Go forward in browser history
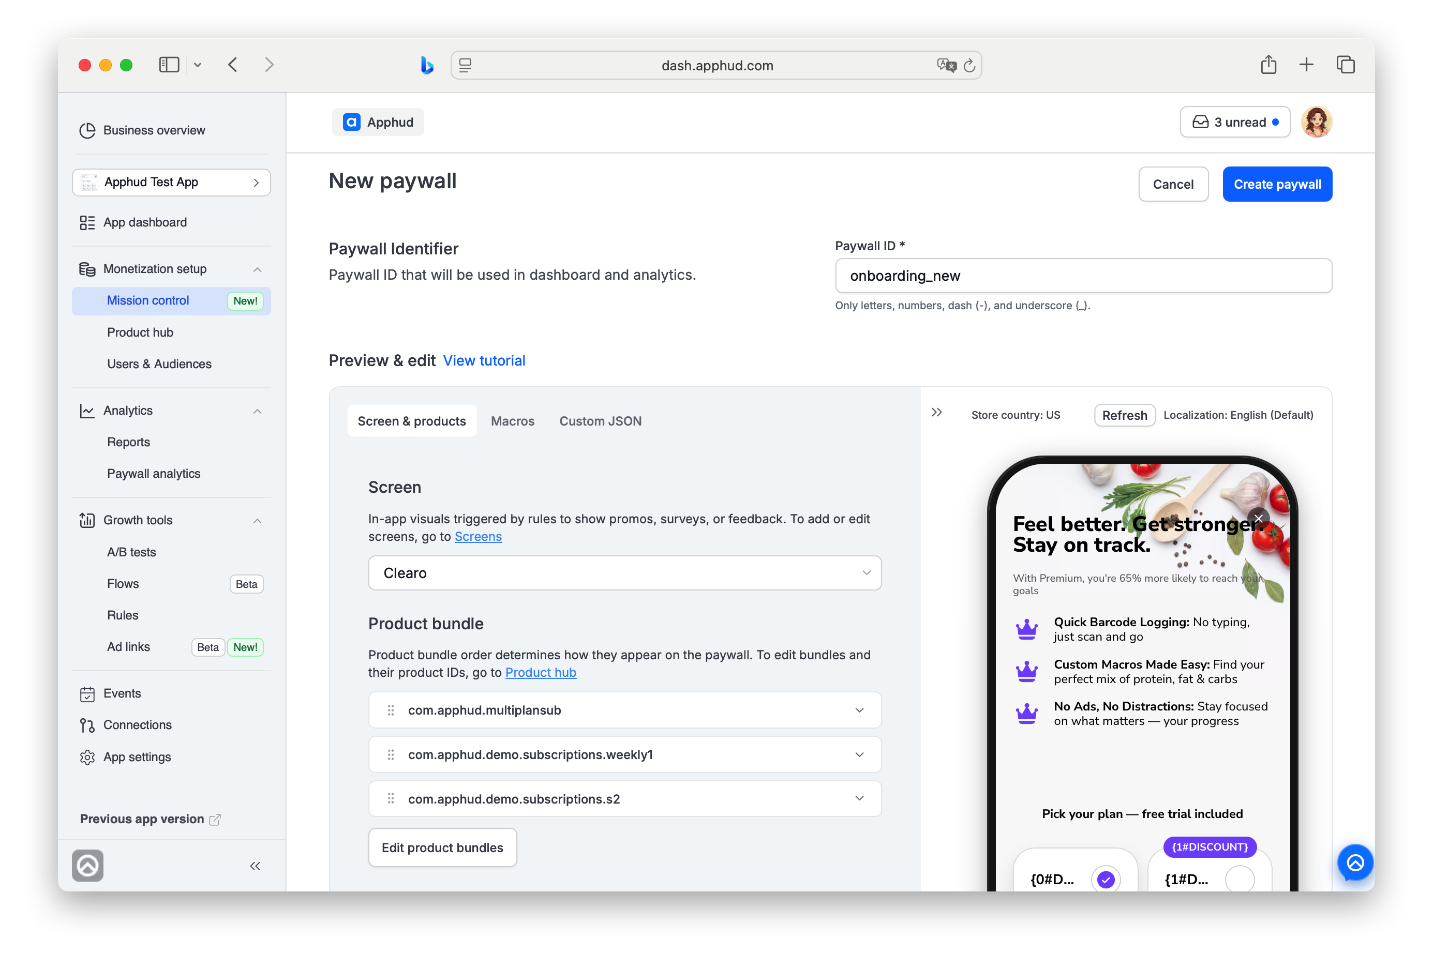 pyautogui.click(x=269, y=65)
